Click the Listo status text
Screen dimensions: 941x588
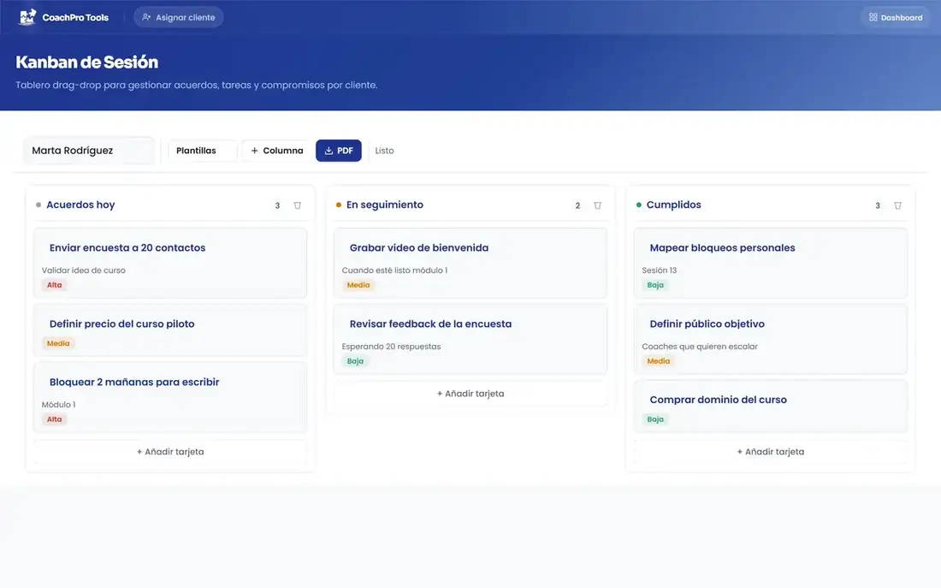[384, 151]
